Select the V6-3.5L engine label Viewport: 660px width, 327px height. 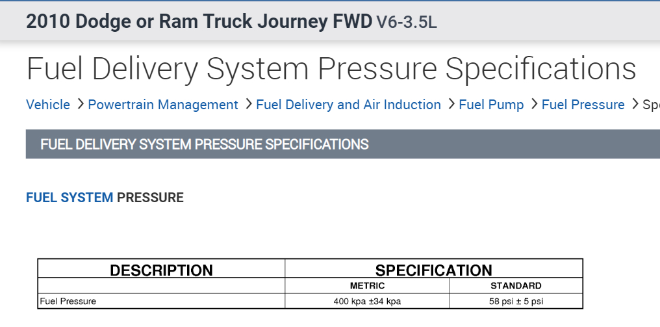pyautogui.click(x=407, y=22)
